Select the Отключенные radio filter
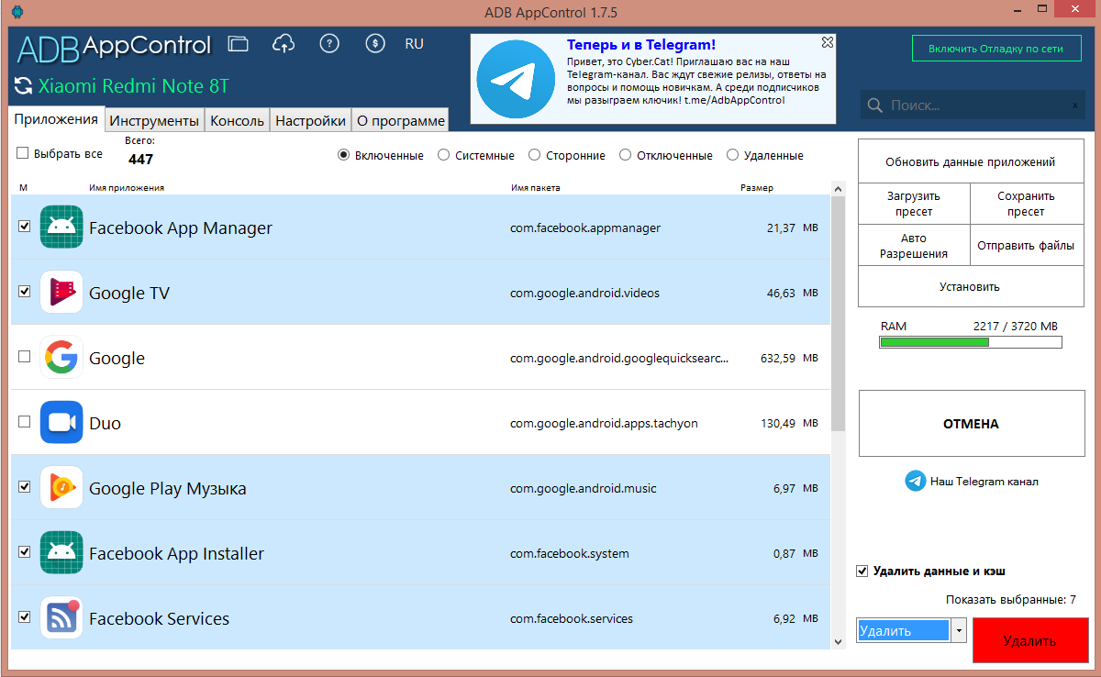 626,155
